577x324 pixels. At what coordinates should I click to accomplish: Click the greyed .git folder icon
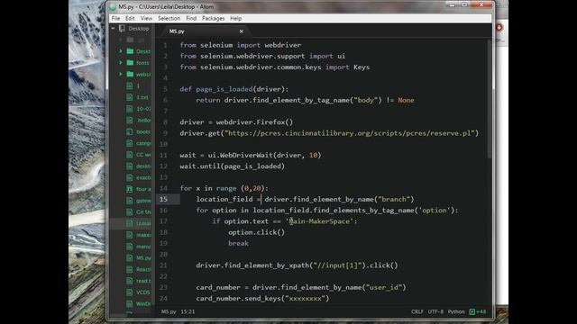130,40
